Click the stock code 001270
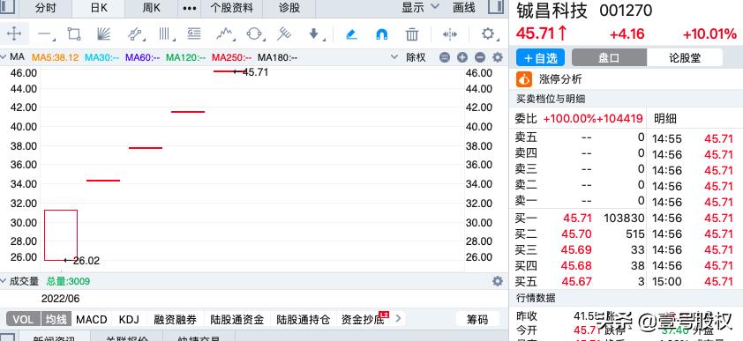This screenshot has width=743, height=341. point(626,10)
